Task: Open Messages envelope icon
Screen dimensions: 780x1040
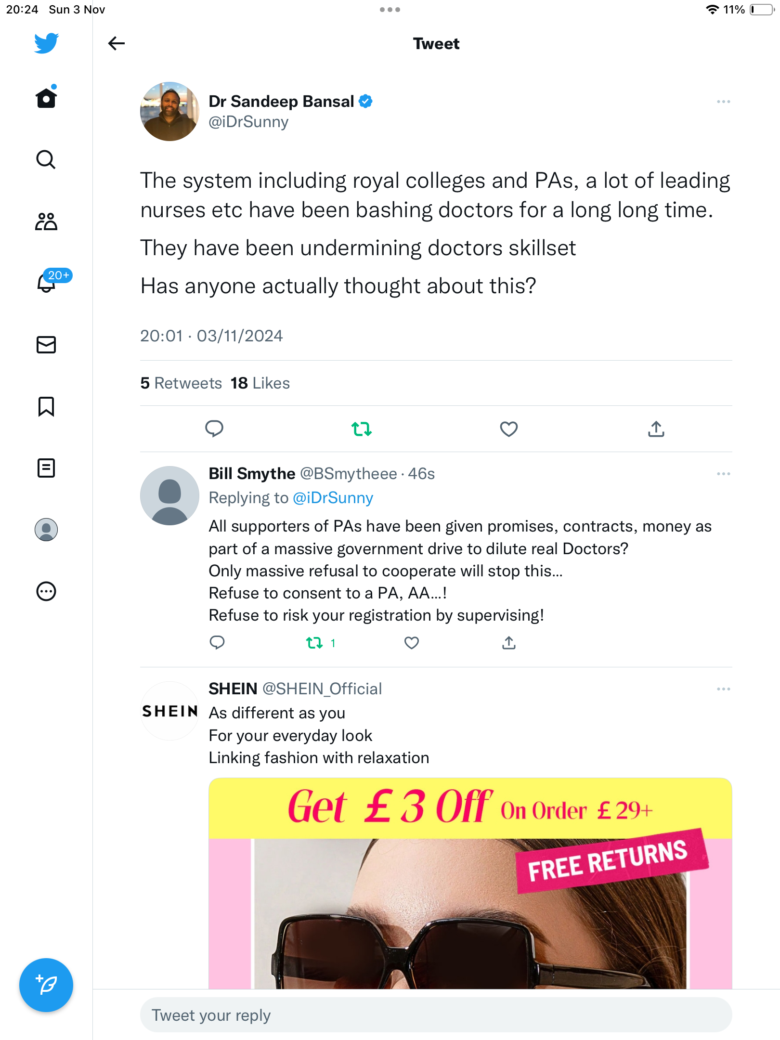Action: tap(46, 345)
